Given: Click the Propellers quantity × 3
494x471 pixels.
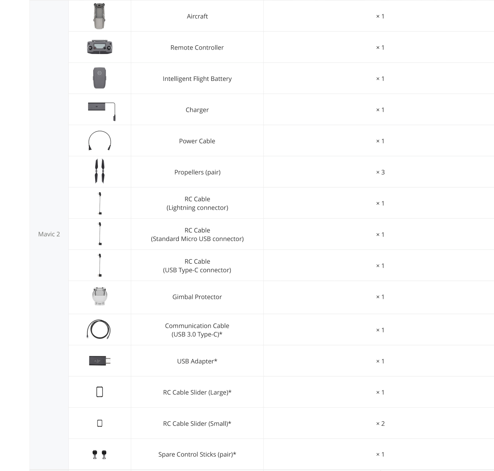Looking at the screenshot, I should (x=380, y=172).
